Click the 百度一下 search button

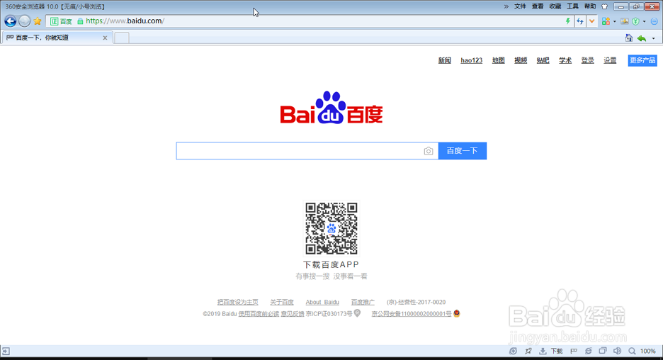[x=462, y=151]
